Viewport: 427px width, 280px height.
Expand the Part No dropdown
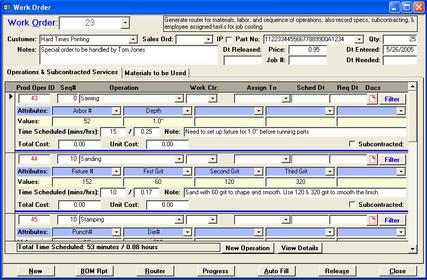358,39
